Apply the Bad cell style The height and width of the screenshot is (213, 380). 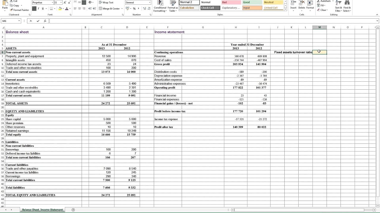(x=231, y=2)
